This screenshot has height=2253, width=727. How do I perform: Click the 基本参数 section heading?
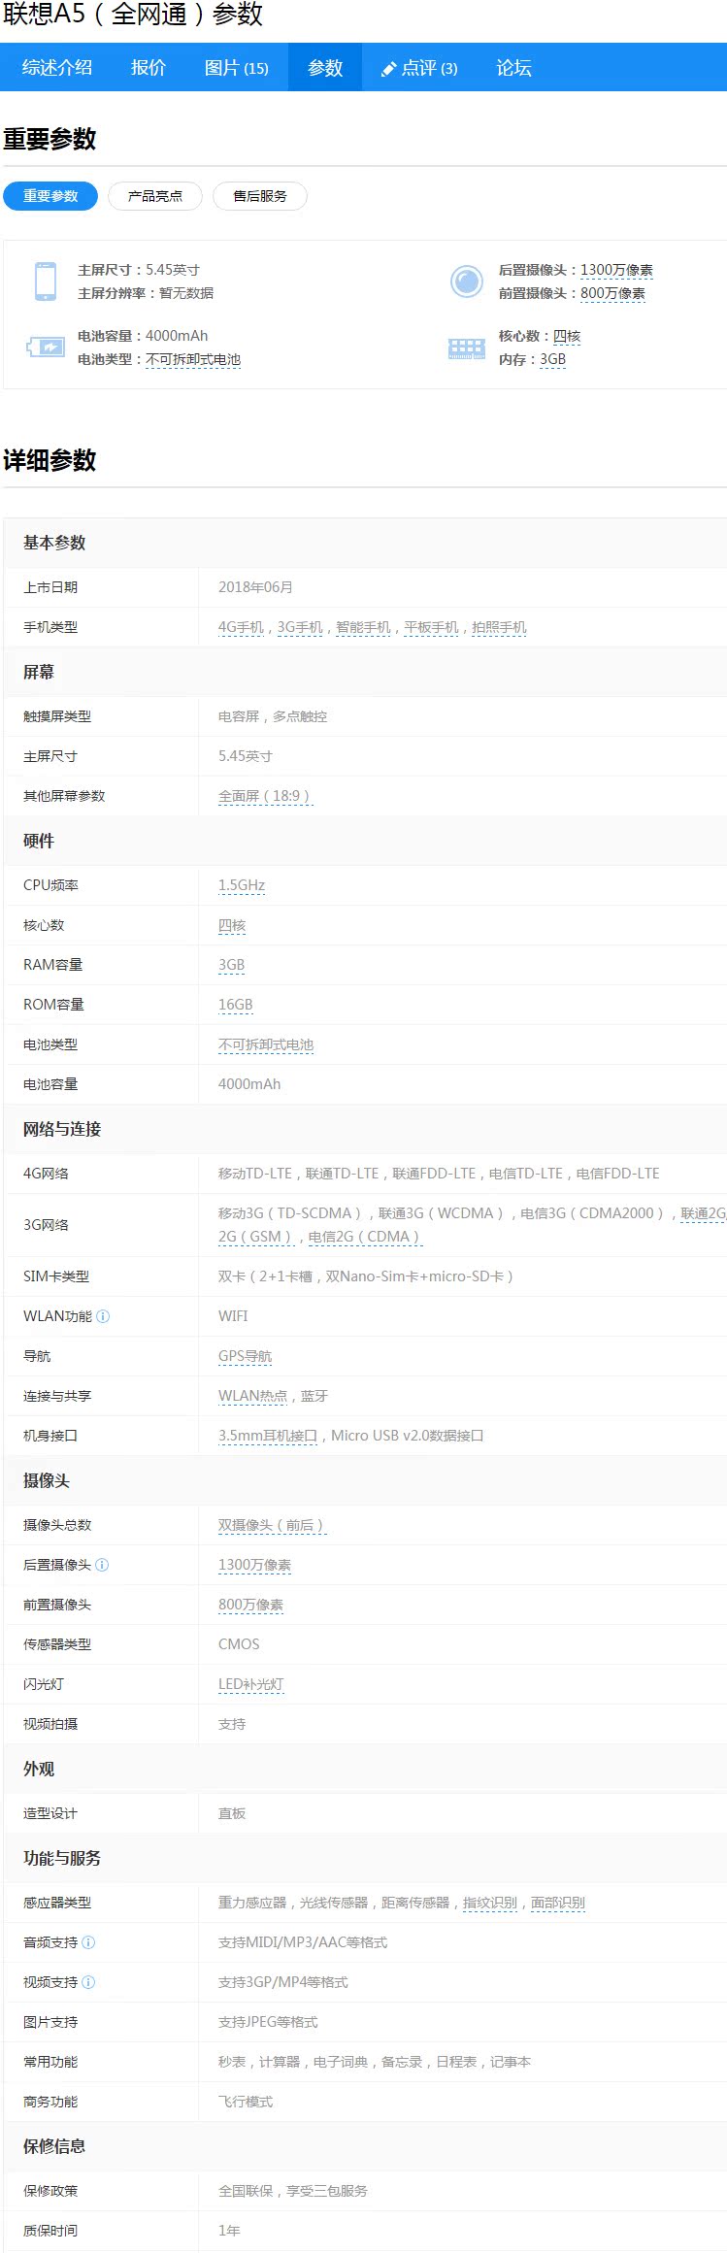click(54, 543)
